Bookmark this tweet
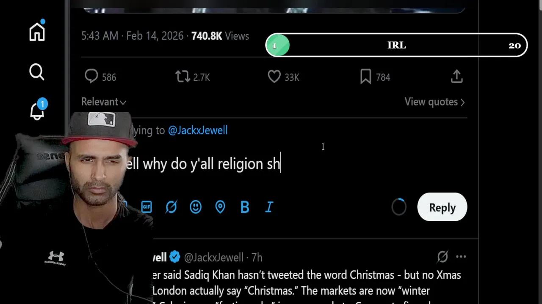This screenshot has width=542, height=304. click(365, 77)
